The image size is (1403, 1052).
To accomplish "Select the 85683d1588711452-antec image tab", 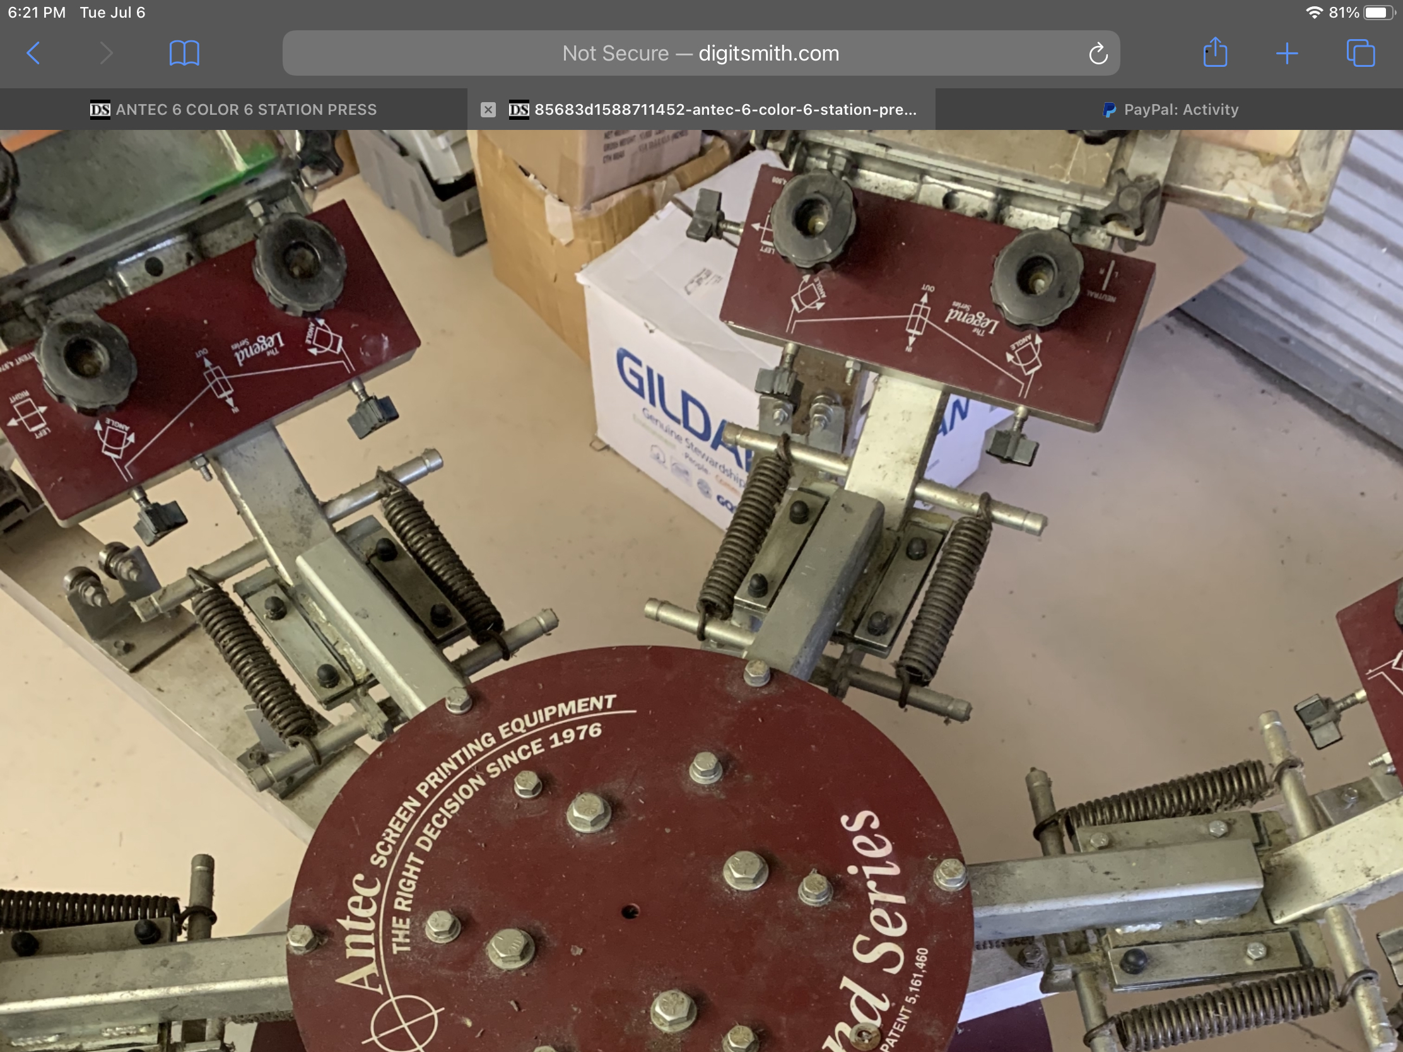I will point(701,109).
